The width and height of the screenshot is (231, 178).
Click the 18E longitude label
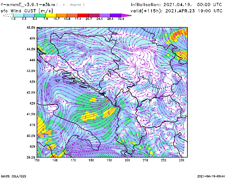(91, 160)
